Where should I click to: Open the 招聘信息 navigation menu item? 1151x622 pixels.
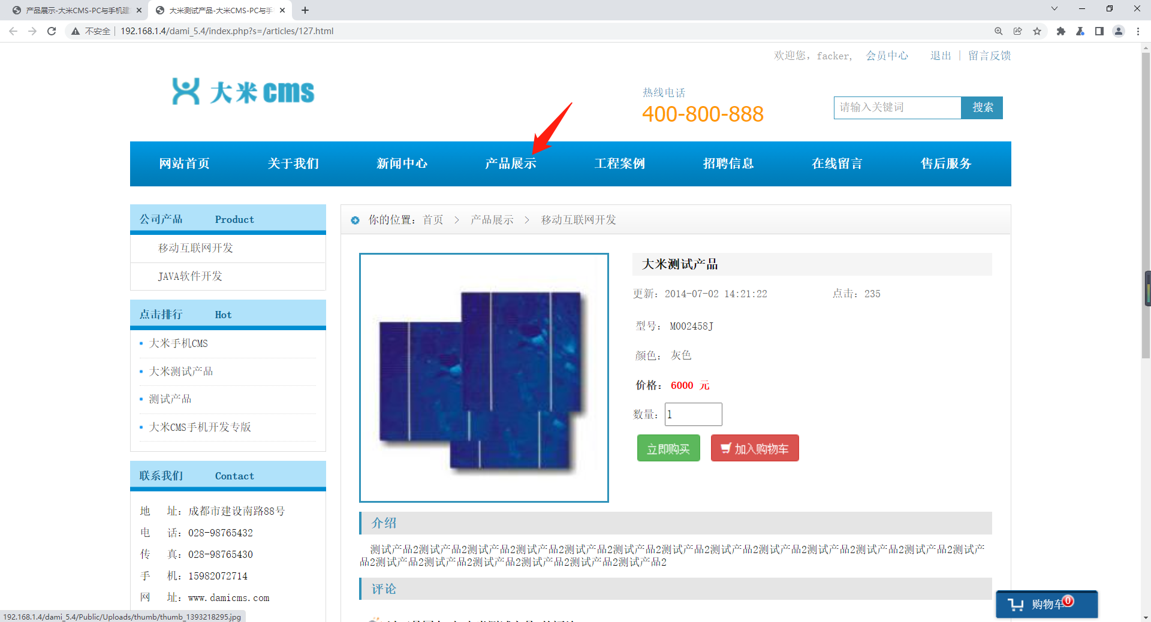click(x=728, y=163)
